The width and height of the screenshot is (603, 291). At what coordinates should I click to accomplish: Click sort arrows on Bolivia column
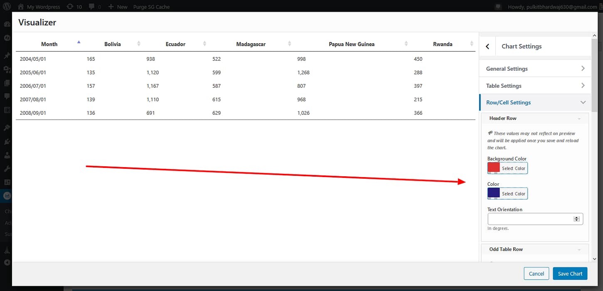coord(139,44)
